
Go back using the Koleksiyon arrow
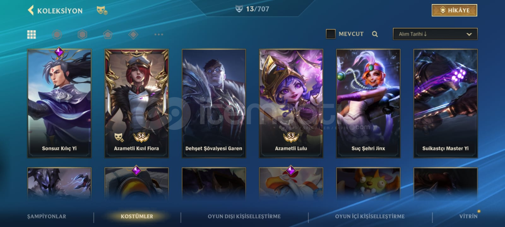pos(31,10)
